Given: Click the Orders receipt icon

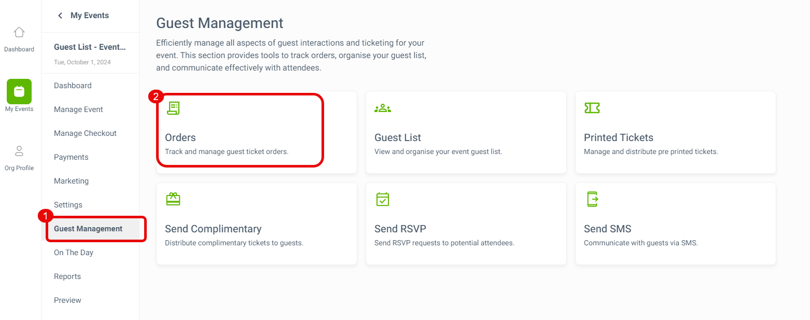Looking at the screenshot, I should click(x=173, y=108).
